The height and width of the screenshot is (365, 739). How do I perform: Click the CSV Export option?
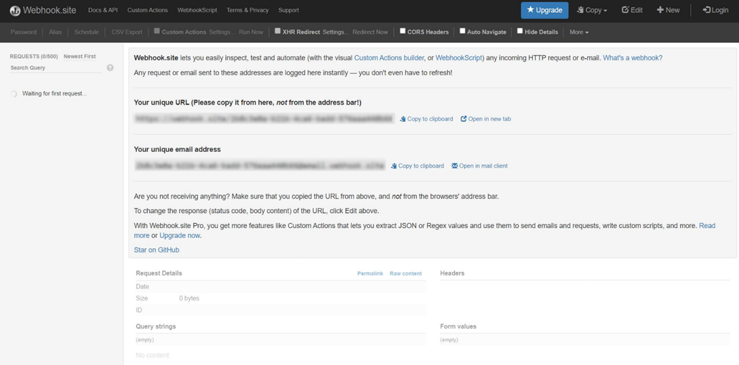click(x=127, y=32)
